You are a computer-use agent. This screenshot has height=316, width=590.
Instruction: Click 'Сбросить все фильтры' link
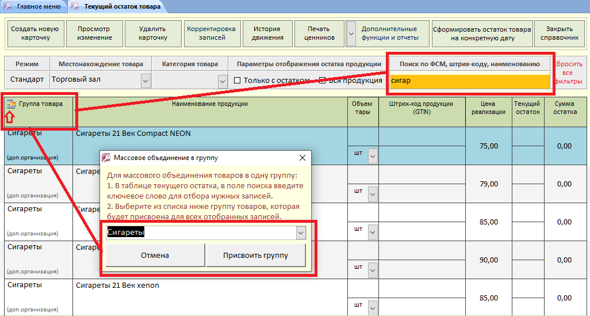tap(569, 73)
